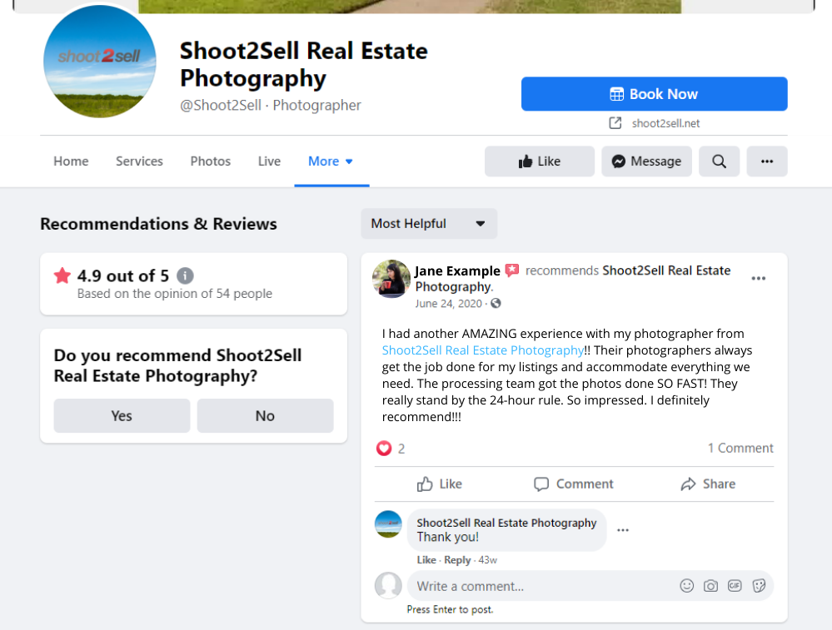Click the search magnifier icon button
Image resolution: width=832 pixels, height=630 pixels.
pos(719,161)
